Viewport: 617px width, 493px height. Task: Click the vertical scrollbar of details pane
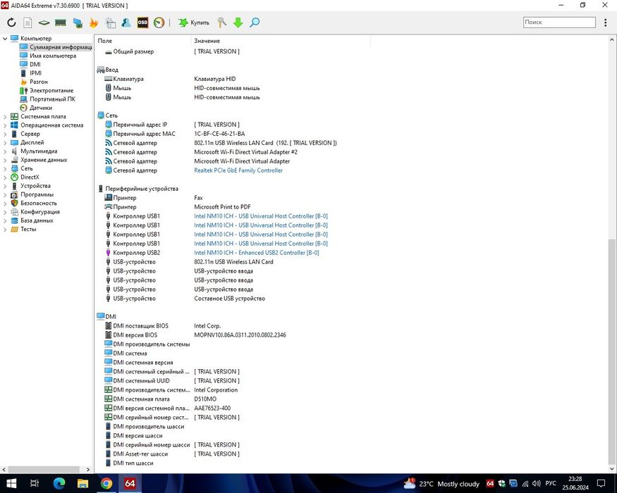pos(612,351)
